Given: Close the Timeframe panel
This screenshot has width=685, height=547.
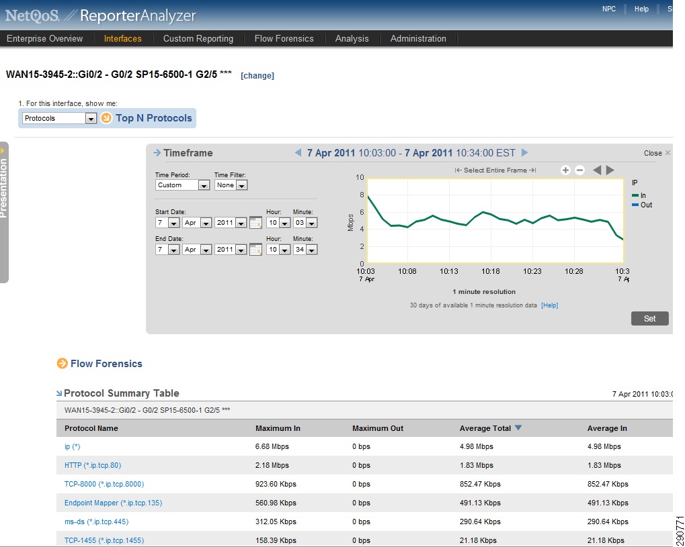Looking at the screenshot, I should click(657, 153).
